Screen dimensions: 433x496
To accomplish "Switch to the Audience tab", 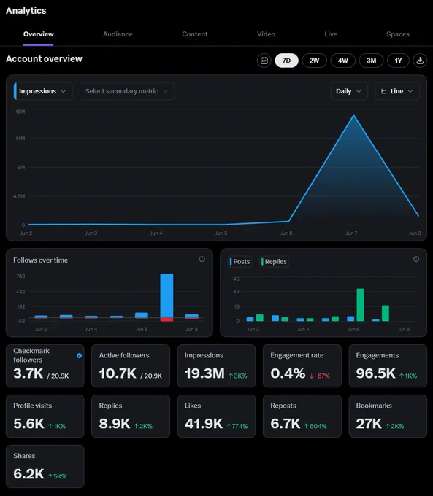I will [118, 34].
